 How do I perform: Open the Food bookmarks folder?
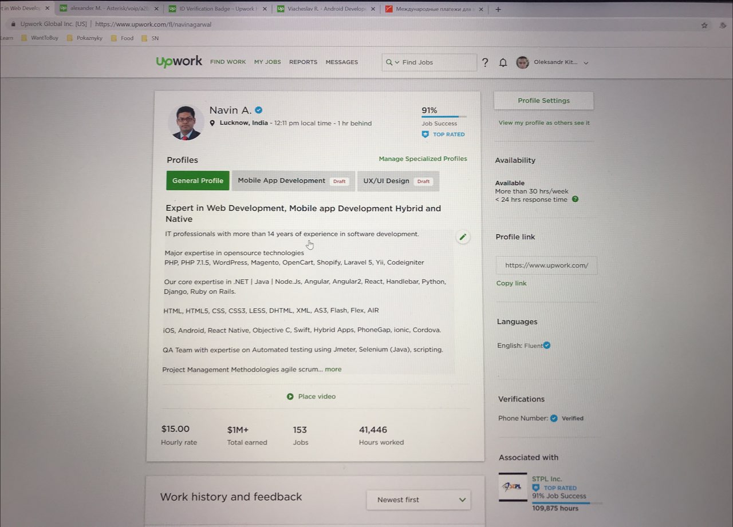[122, 38]
